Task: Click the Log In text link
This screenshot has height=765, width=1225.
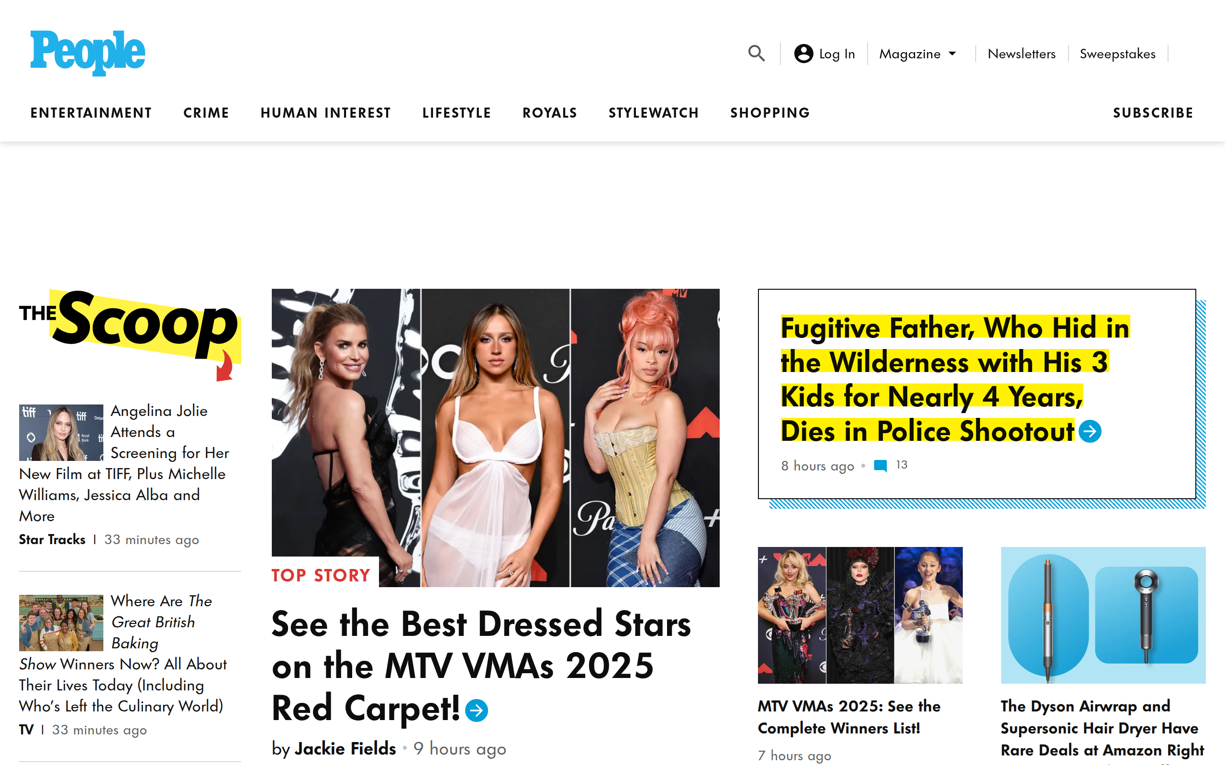Action: tap(837, 54)
